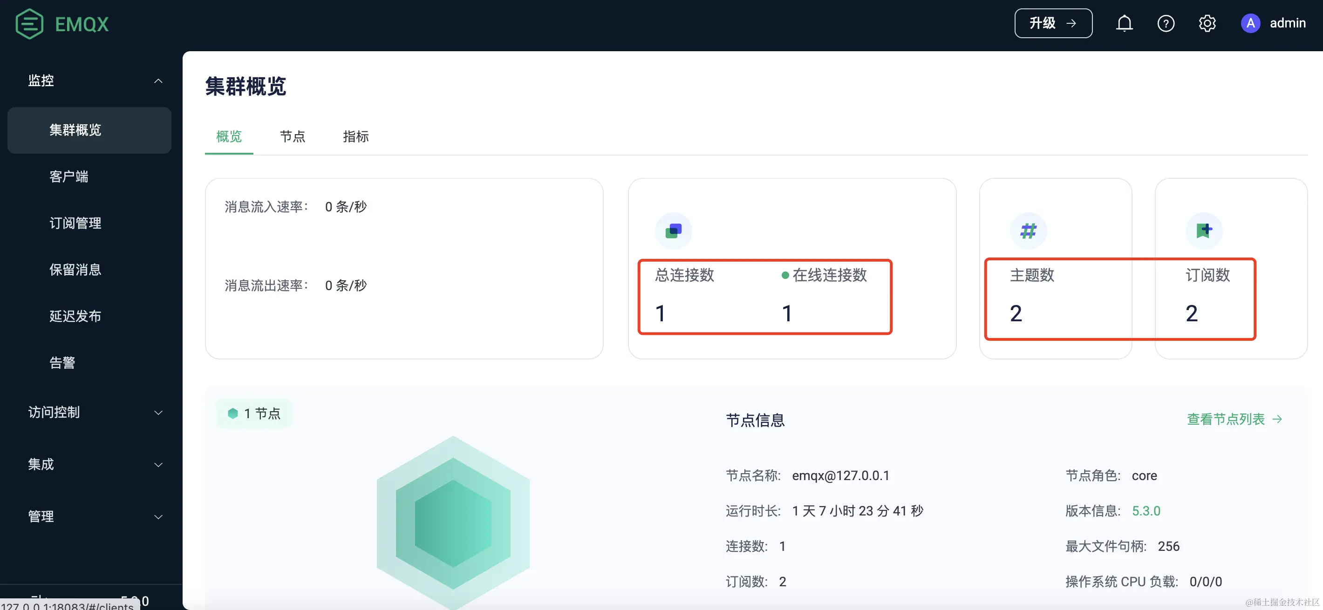Click the 升级 upgrade button
This screenshot has width=1323, height=610.
click(x=1053, y=24)
